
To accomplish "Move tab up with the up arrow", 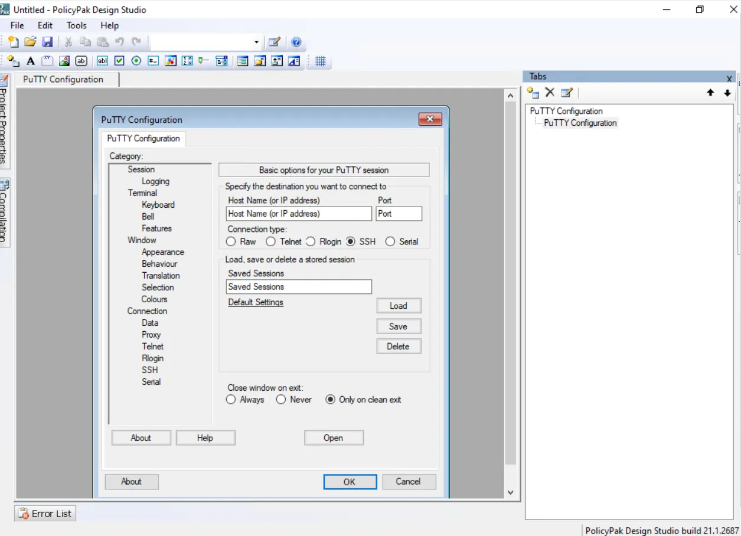I will [710, 93].
